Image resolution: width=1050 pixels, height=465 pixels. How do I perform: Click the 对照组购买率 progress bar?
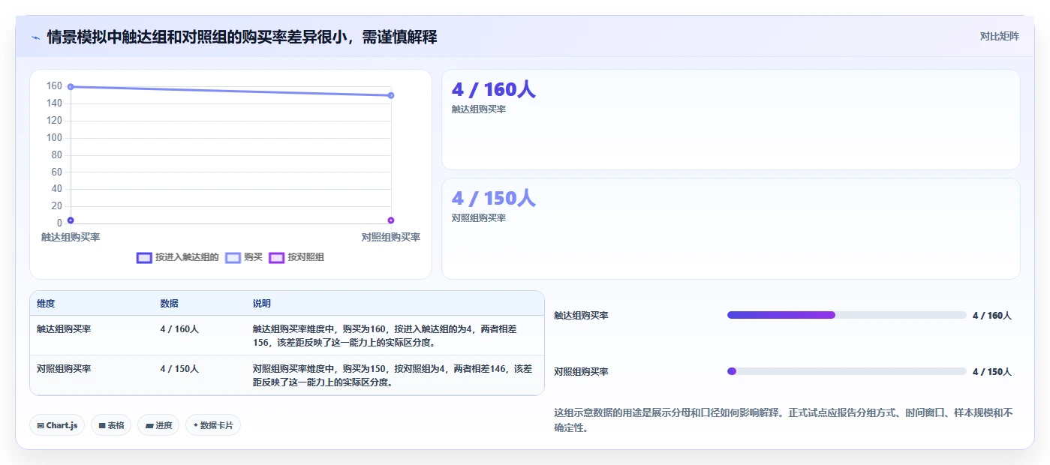(x=847, y=371)
